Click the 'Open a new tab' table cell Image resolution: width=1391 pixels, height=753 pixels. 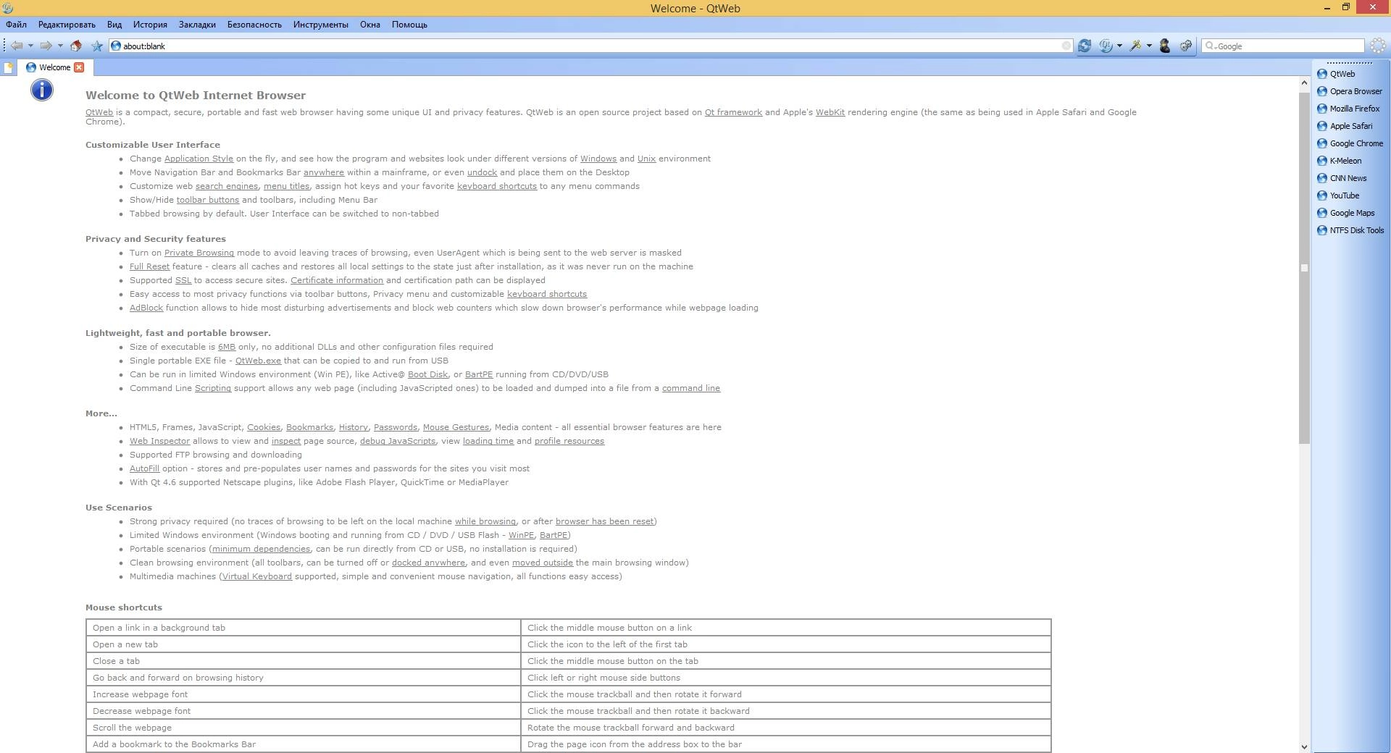[x=304, y=644]
